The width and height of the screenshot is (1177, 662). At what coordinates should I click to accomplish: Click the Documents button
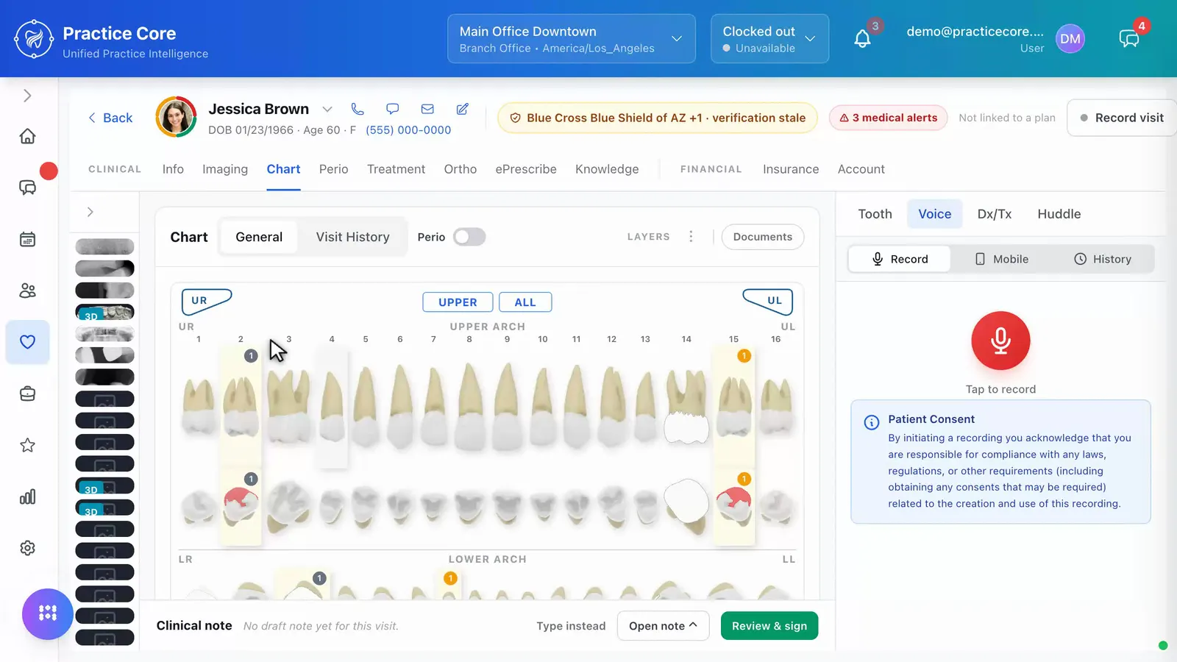[x=763, y=237]
